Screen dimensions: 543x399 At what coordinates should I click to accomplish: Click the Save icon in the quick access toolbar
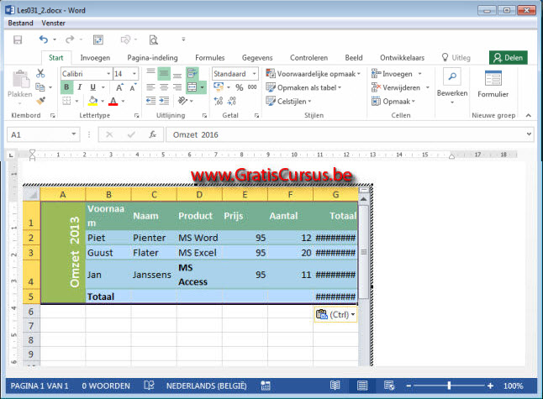(18, 39)
